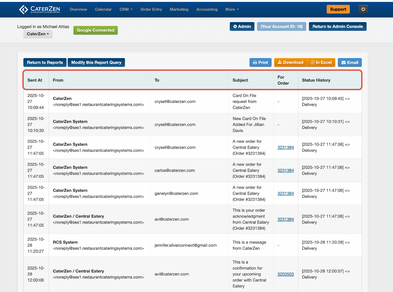Click status [2025-10-28 12:00:07] => Delivery

(x=326, y=274)
